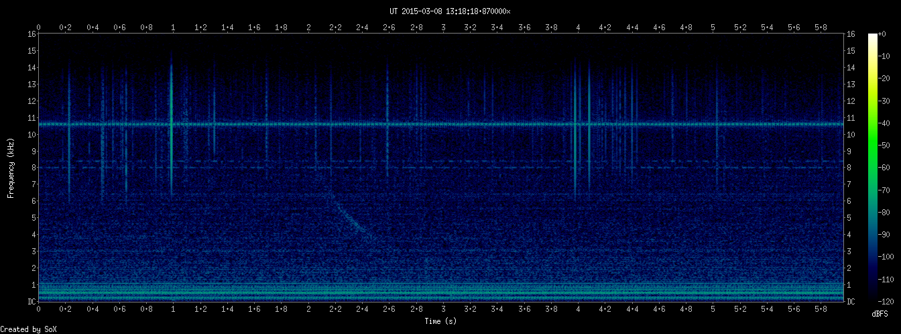Click the 3 kHz label on the right axis
Viewport: 901px width, 334px height.
[849, 252]
